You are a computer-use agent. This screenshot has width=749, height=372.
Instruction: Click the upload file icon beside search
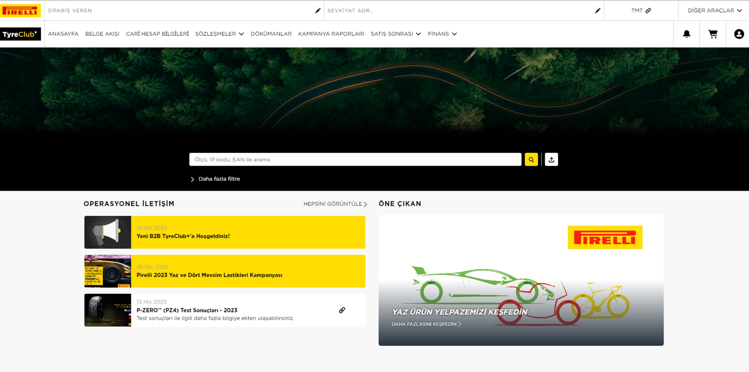[x=551, y=159]
